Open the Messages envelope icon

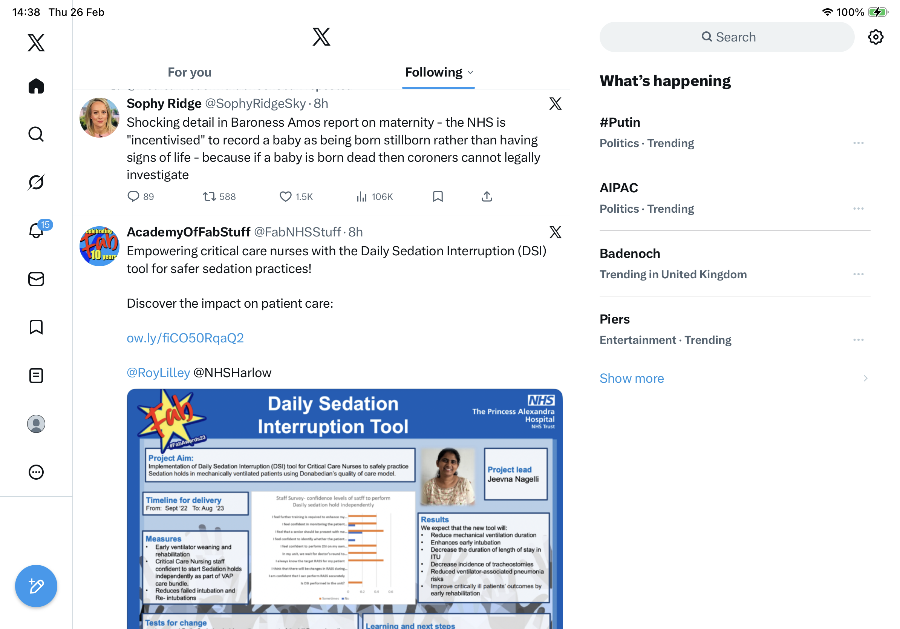(x=36, y=279)
